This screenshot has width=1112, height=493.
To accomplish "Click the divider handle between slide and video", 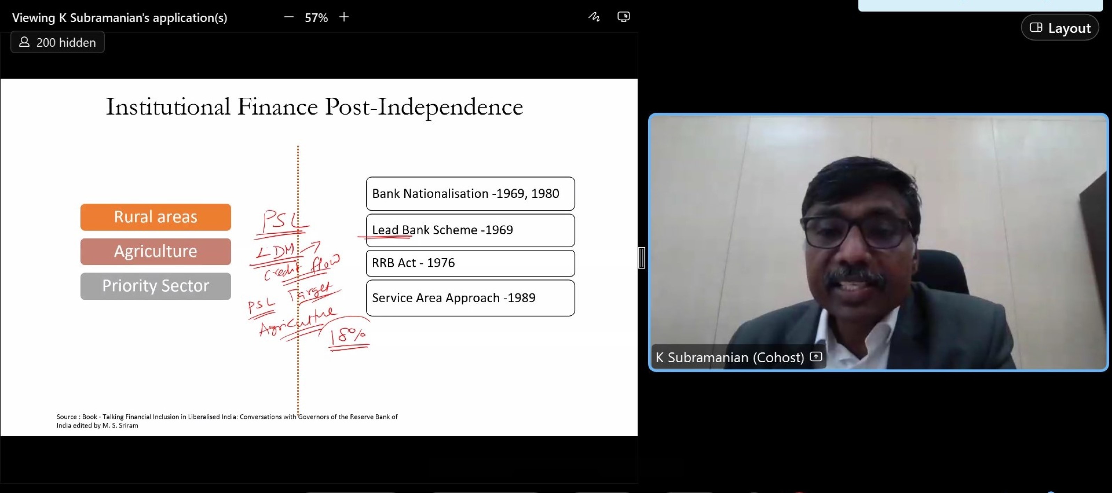I will point(642,258).
